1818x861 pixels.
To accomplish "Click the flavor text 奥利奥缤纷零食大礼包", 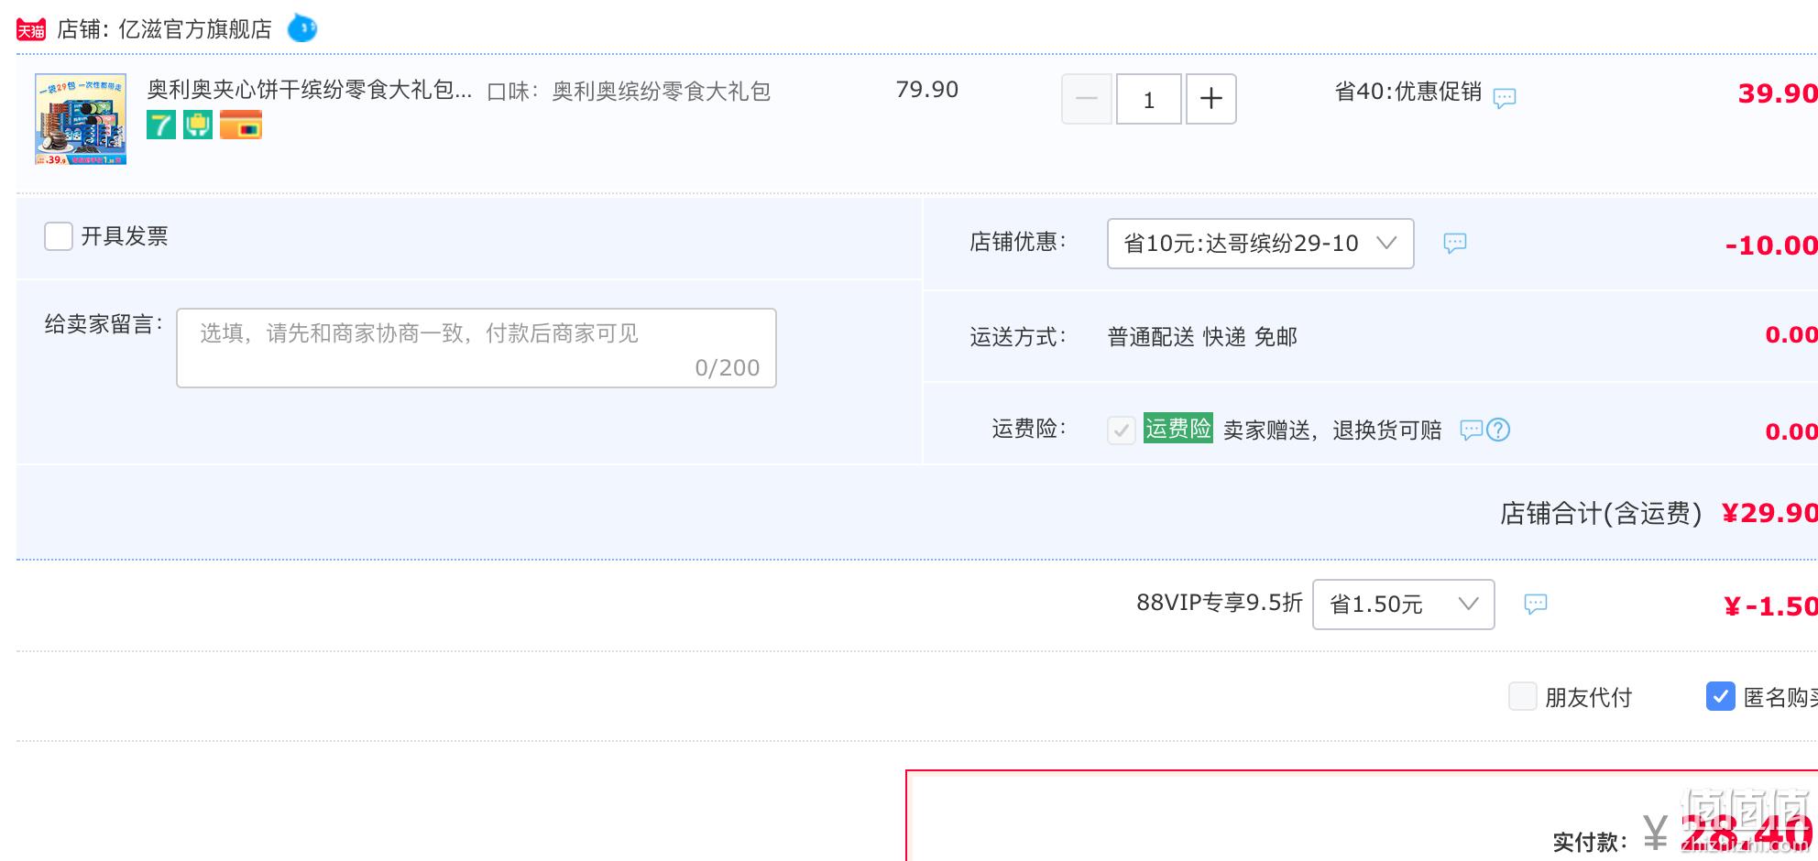I will [661, 92].
